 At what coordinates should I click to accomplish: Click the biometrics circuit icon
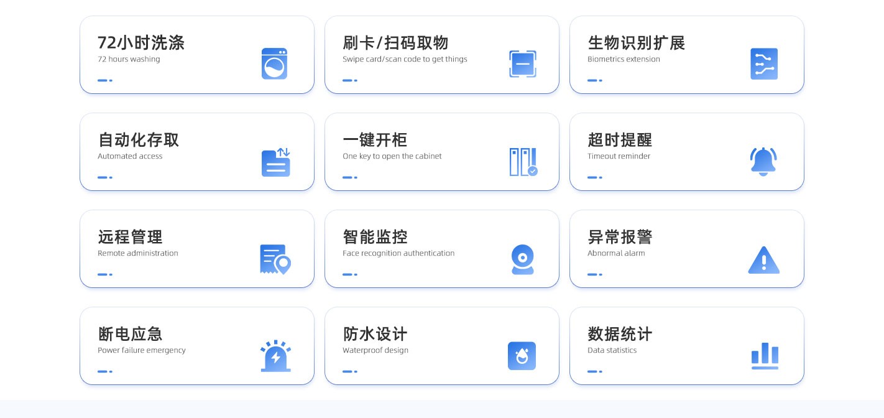pyautogui.click(x=763, y=63)
